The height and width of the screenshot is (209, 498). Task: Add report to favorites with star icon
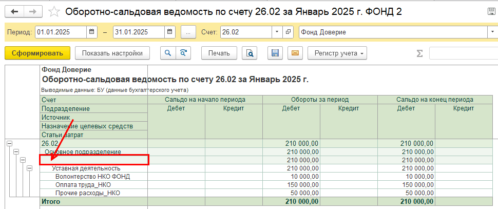coord(53,11)
